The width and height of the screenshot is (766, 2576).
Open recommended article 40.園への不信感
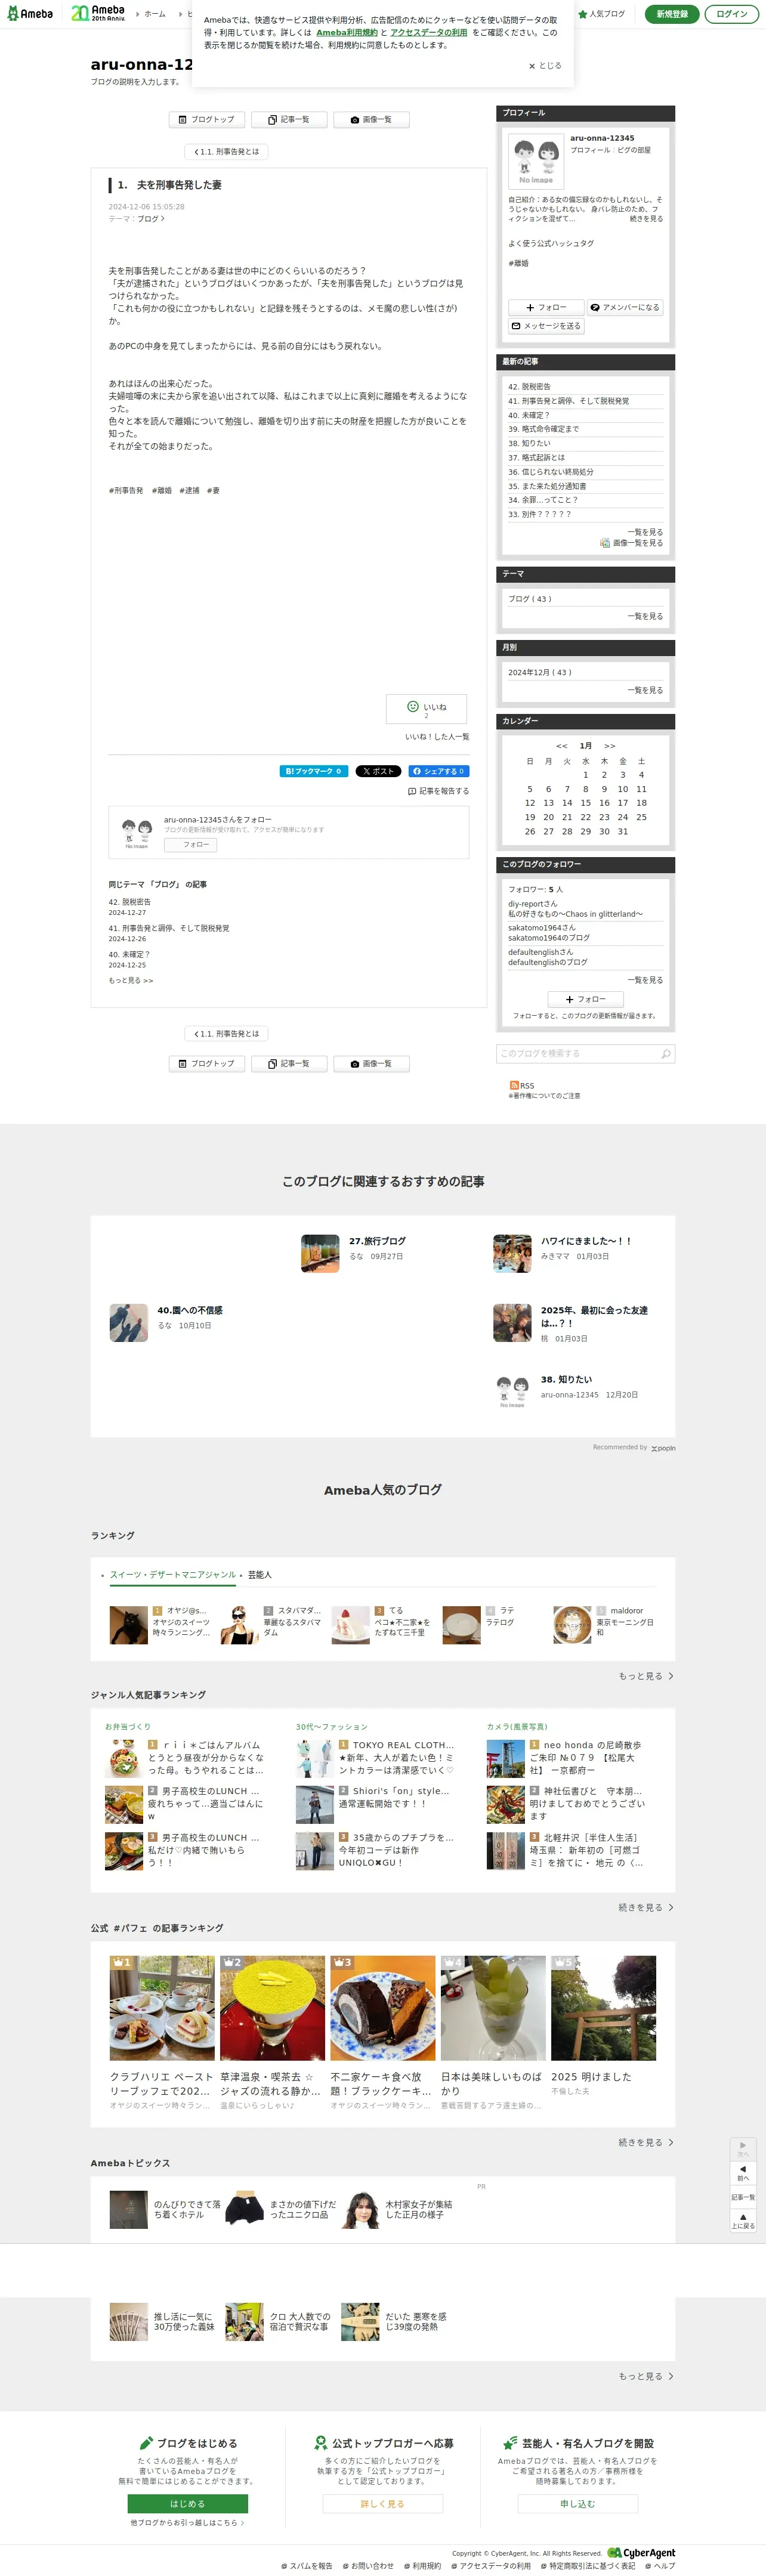point(190,1310)
